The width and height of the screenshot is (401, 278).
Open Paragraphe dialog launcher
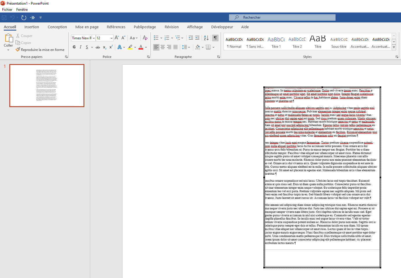tap(219, 57)
